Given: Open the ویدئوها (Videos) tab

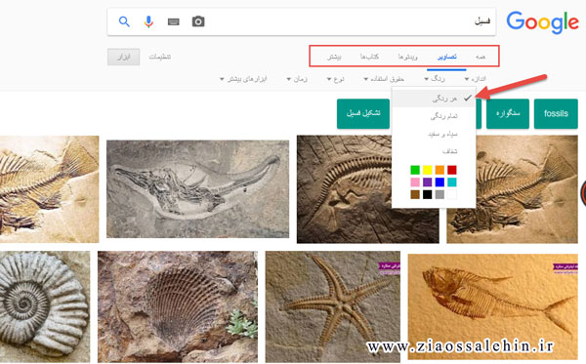Looking at the screenshot, I should (407, 57).
